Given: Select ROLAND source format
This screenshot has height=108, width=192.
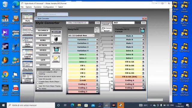Looking at the screenshot, I should tap(43, 35).
